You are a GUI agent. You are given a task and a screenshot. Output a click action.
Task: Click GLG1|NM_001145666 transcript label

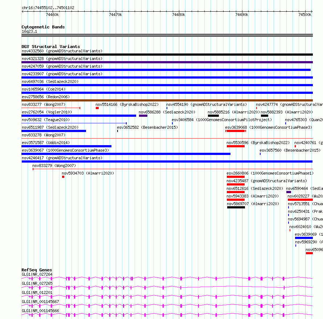click(x=40, y=311)
